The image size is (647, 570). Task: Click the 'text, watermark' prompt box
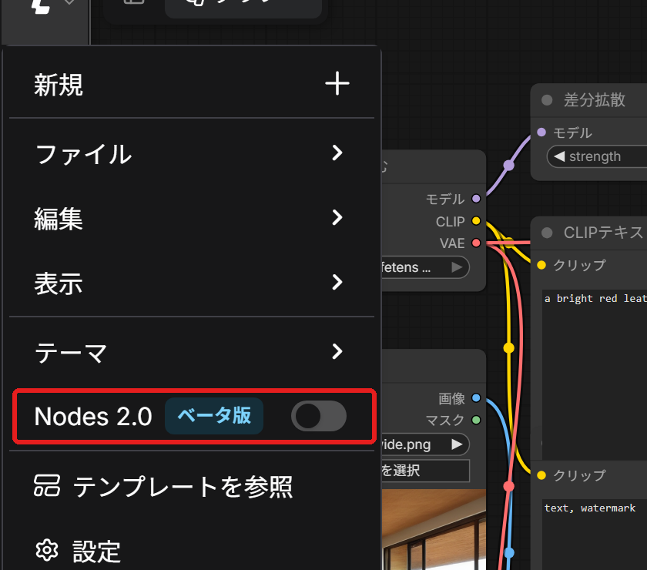click(x=594, y=535)
